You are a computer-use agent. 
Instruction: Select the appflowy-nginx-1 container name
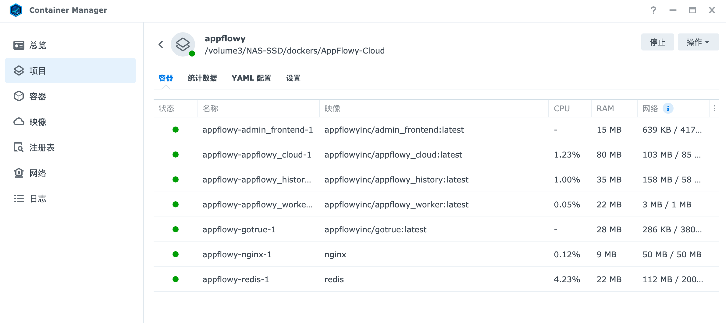[x=237, y=255]
